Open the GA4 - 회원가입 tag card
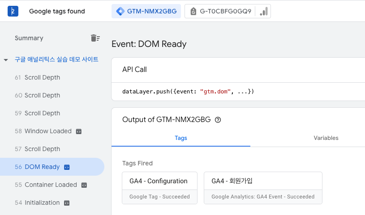This screenshot has height=215, width=365. tap(263, 188)
